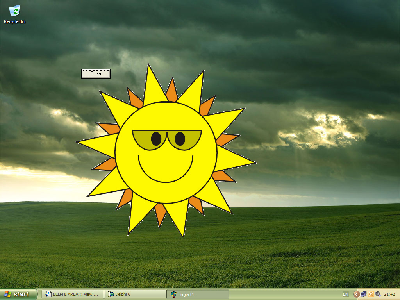This screenshot has width=400, height=300.
Task: Click the 21:42 system clock
Action: (389, 294)
